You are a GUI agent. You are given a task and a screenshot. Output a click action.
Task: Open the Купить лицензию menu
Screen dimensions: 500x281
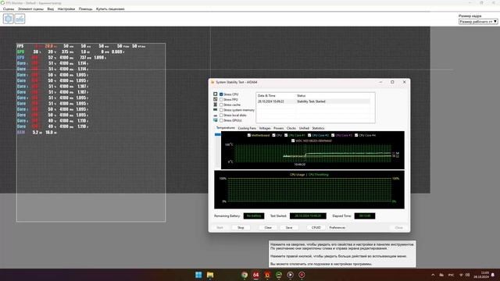(110, 9)
